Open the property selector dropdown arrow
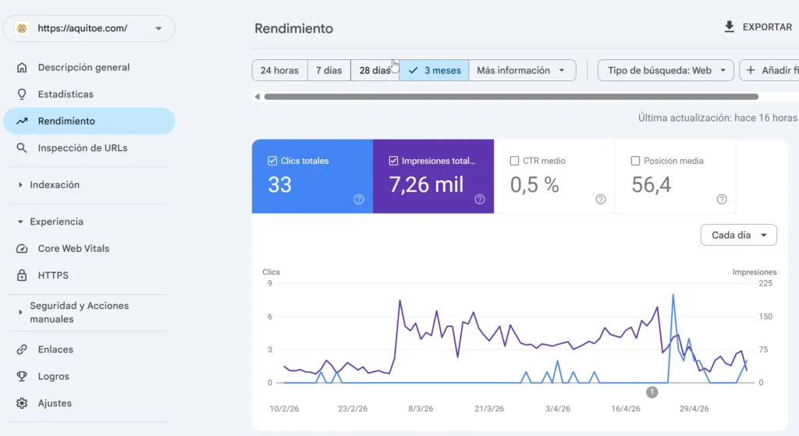 pos(158,29)
